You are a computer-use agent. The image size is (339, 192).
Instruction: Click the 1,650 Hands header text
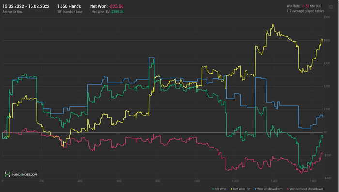[x=69, y=6]
